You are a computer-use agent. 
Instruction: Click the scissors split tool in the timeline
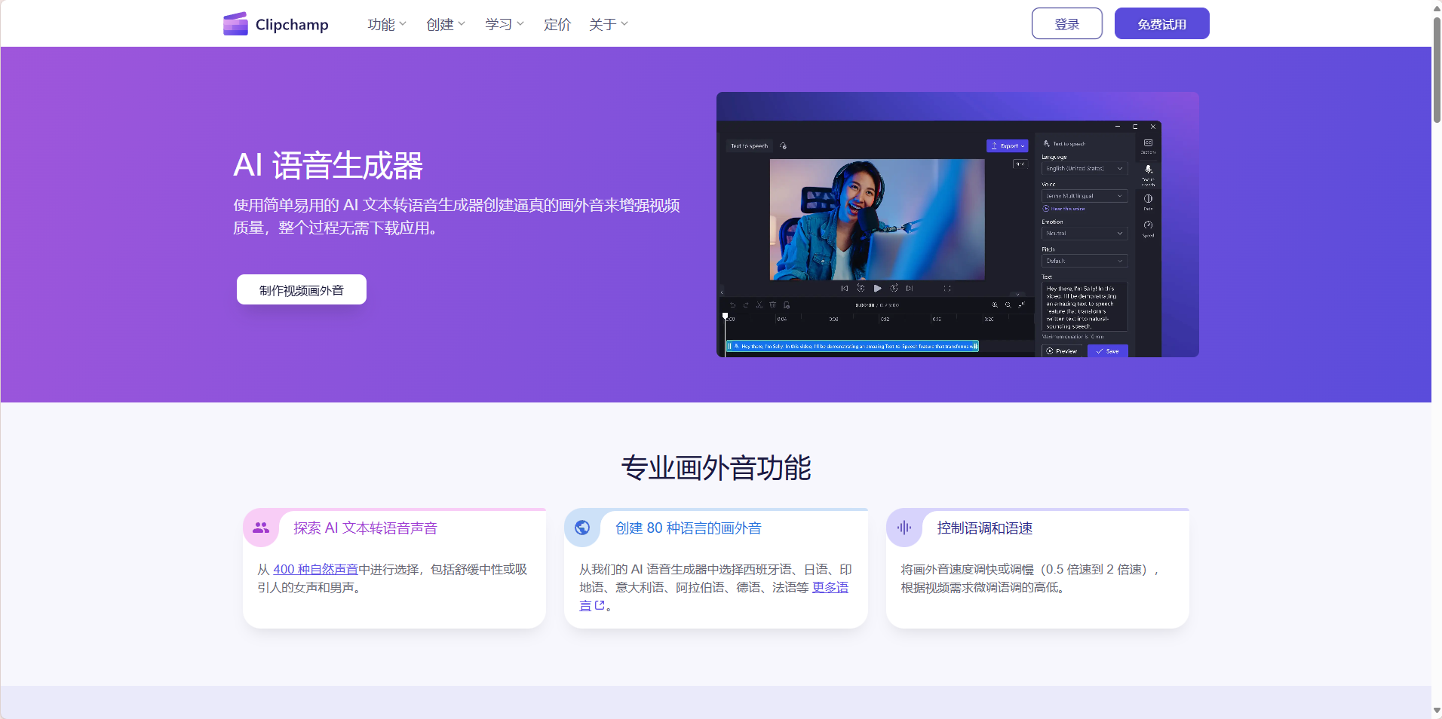759,305
